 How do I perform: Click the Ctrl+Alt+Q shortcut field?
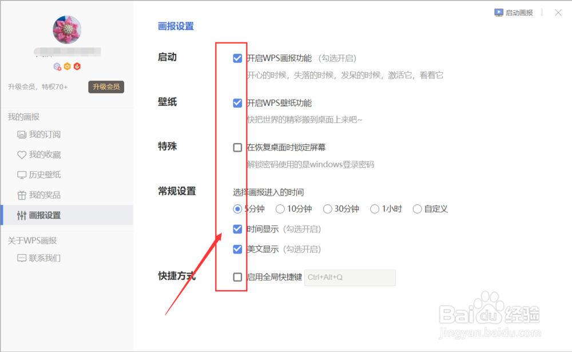(350, 278)
